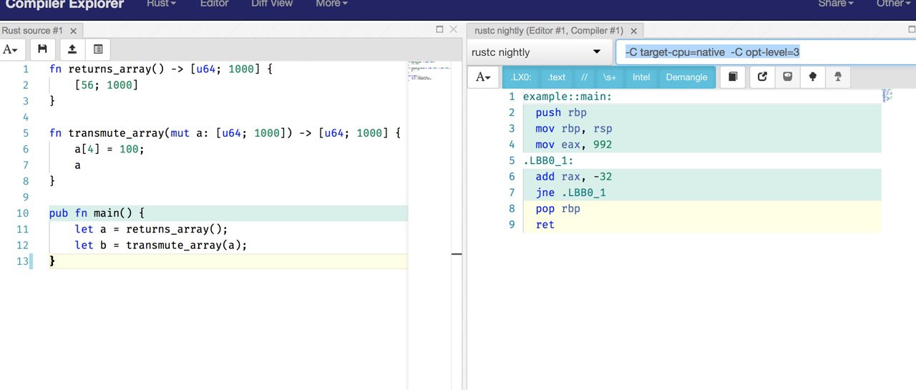
Task: Toggle the Demangle option
Action: [686, 77]
